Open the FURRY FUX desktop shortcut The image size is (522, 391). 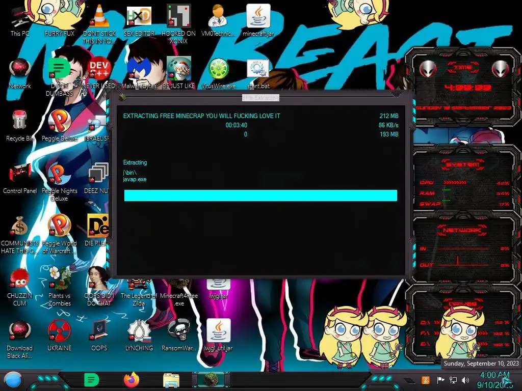[x=59, y=20]
